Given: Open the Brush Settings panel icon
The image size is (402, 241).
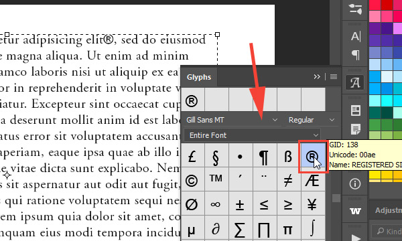Looking at the screenshot, I should pos(355,9).
